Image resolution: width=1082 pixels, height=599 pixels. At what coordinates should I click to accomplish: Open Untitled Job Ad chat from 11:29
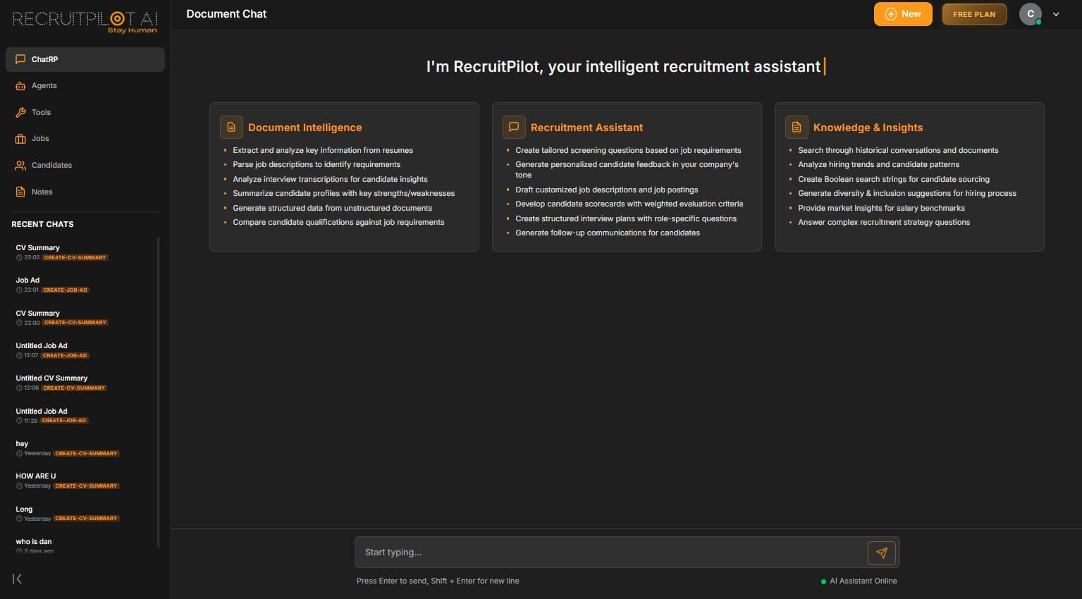coord(84,416)
